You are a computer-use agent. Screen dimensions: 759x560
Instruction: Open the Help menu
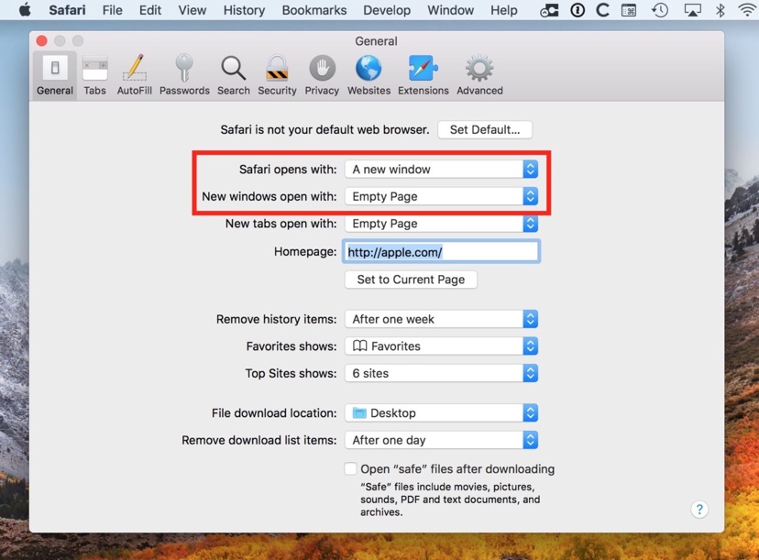click(504, 10)
